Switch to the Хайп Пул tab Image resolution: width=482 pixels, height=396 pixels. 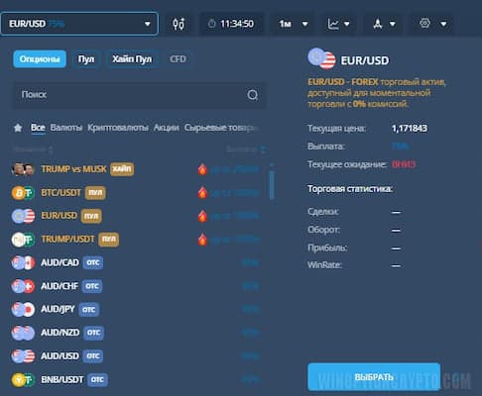point(132,59)
